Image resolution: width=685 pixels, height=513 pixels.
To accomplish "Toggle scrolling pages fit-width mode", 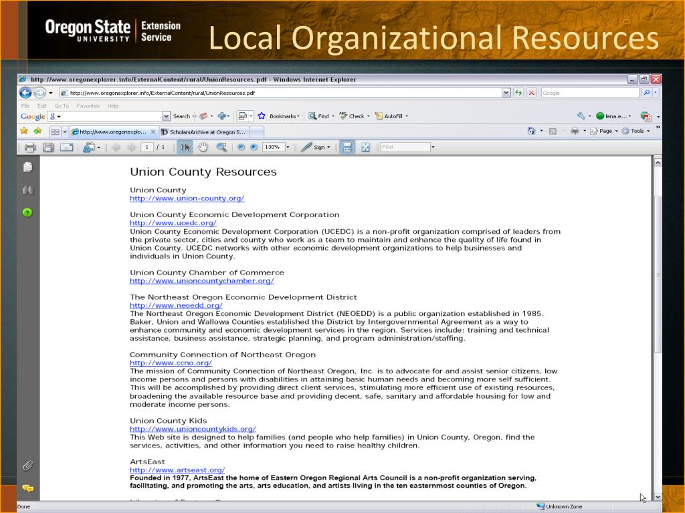I will (347, 148).
